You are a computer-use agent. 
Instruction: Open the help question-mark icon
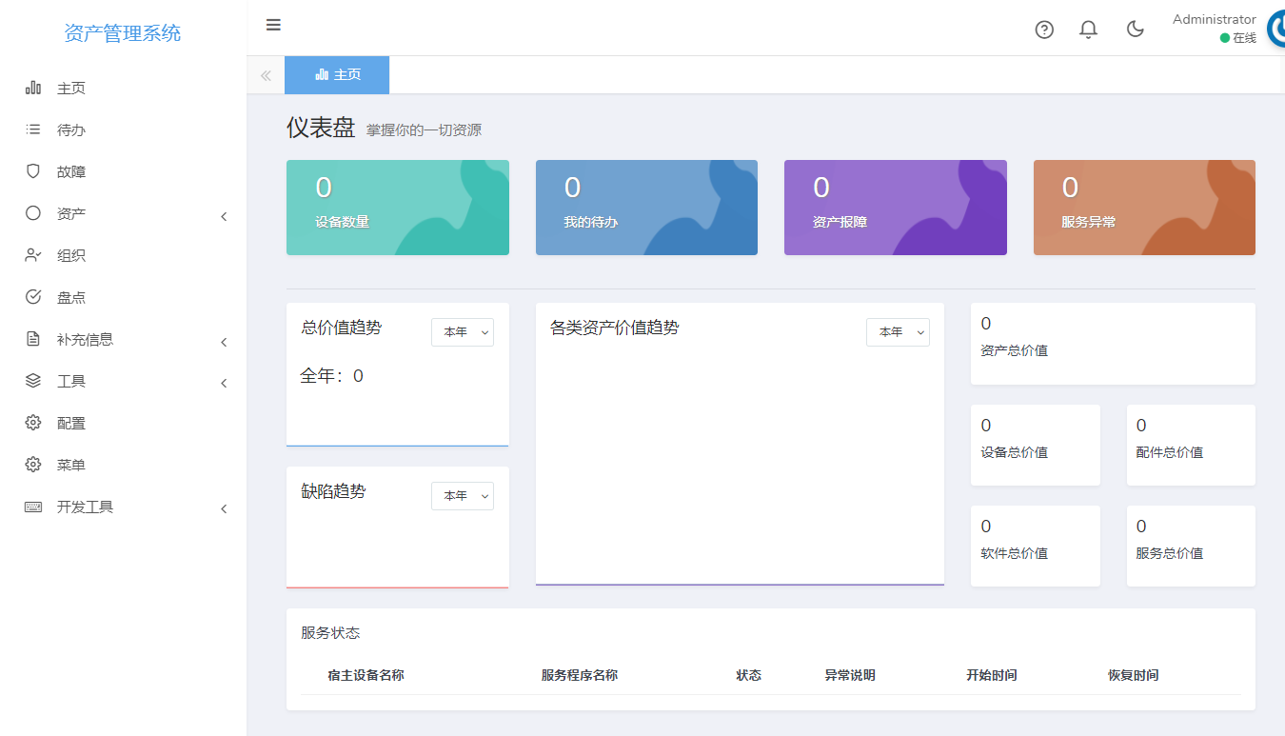click(1044, 30)
